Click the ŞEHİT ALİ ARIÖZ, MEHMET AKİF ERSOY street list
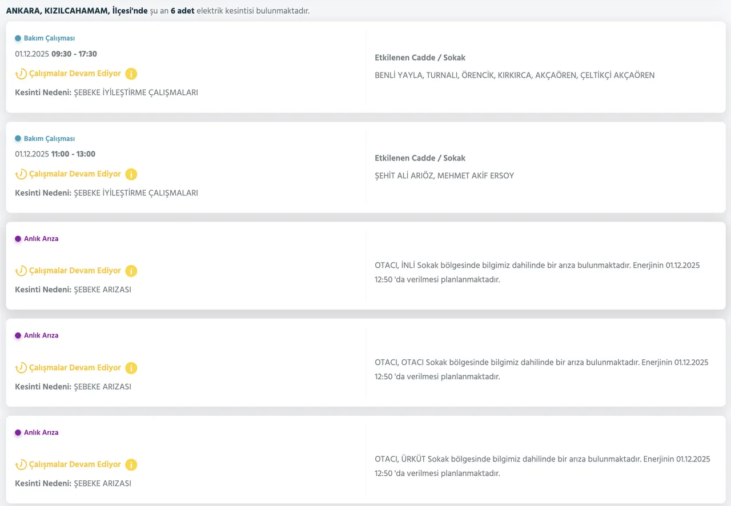 pos(444,176)
